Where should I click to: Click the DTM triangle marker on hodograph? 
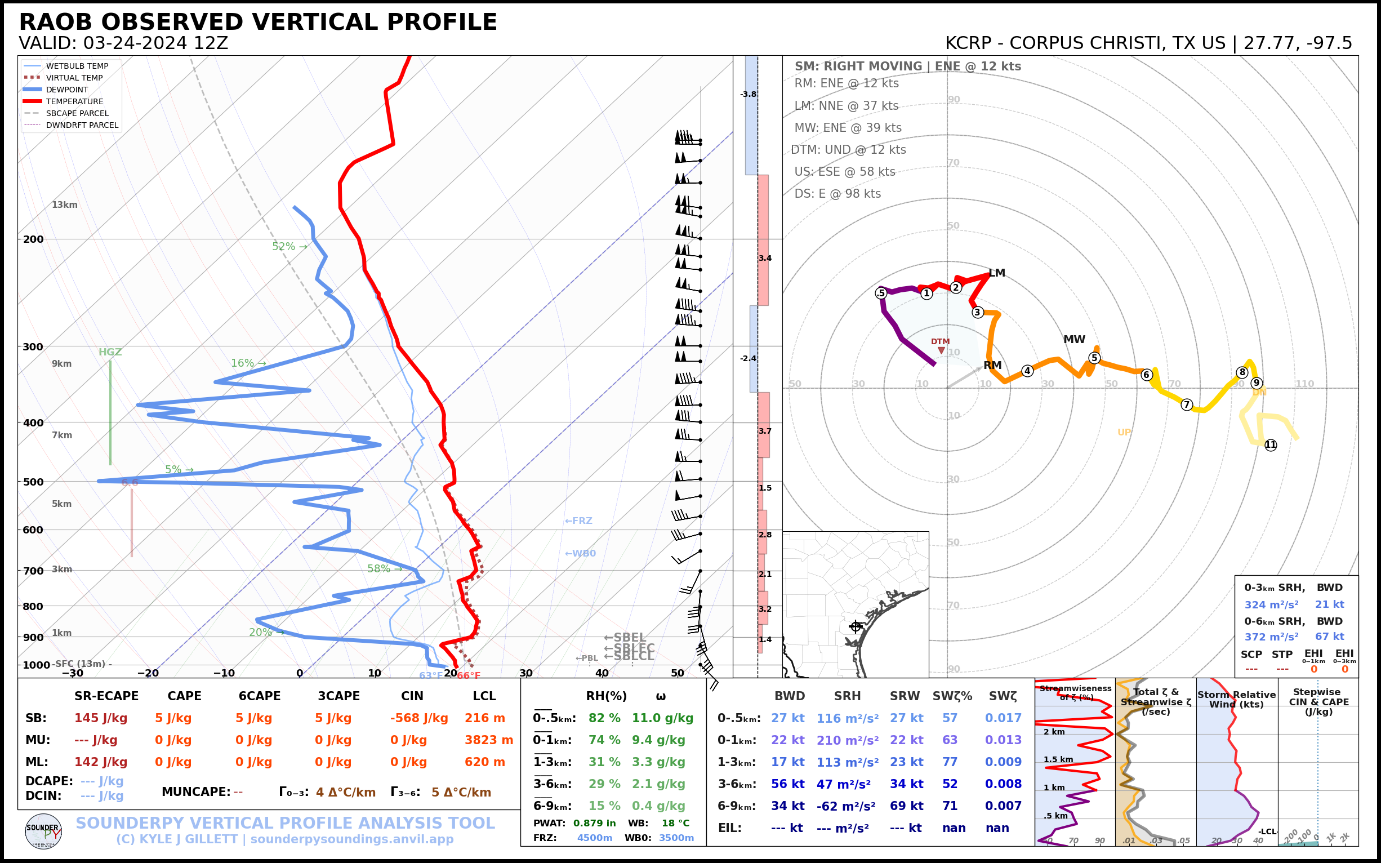[941, 350]
